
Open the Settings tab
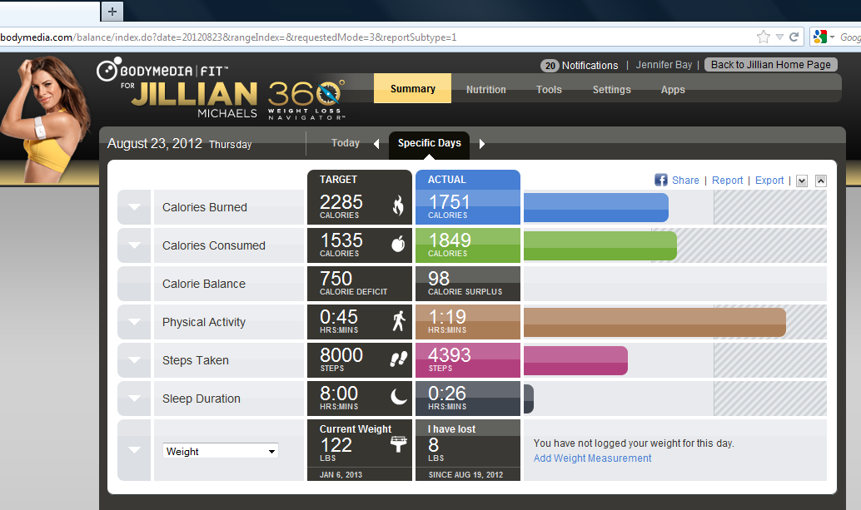612,89
